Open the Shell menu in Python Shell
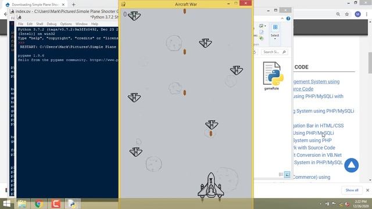Viewport: 372px width, 209px height. pos(40,24)
